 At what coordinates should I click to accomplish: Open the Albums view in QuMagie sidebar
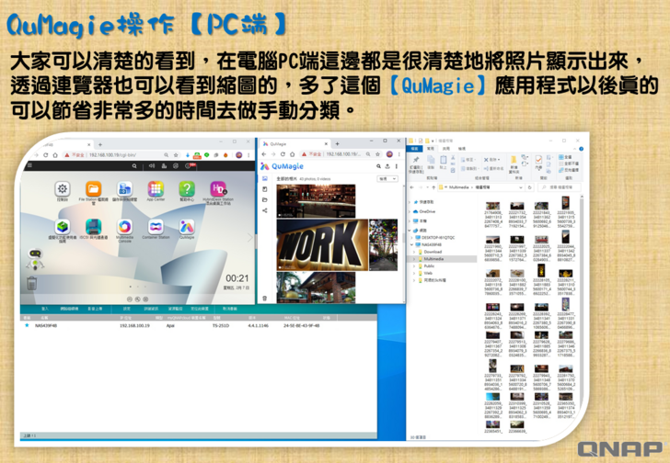pyautogui.click(x=264, y=189)
